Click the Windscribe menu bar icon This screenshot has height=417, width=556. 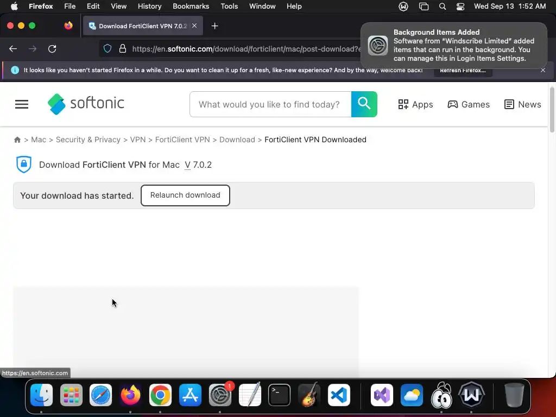coord(403,7)
